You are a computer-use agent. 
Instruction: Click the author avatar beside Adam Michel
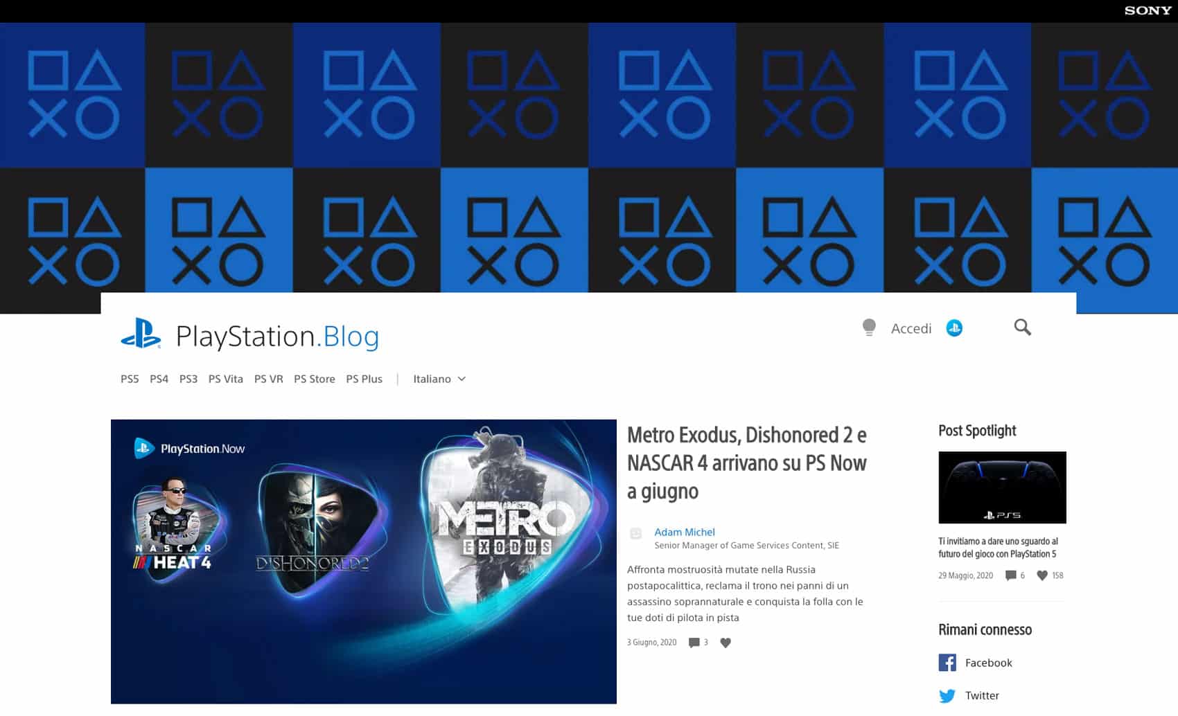click(635, 533)
